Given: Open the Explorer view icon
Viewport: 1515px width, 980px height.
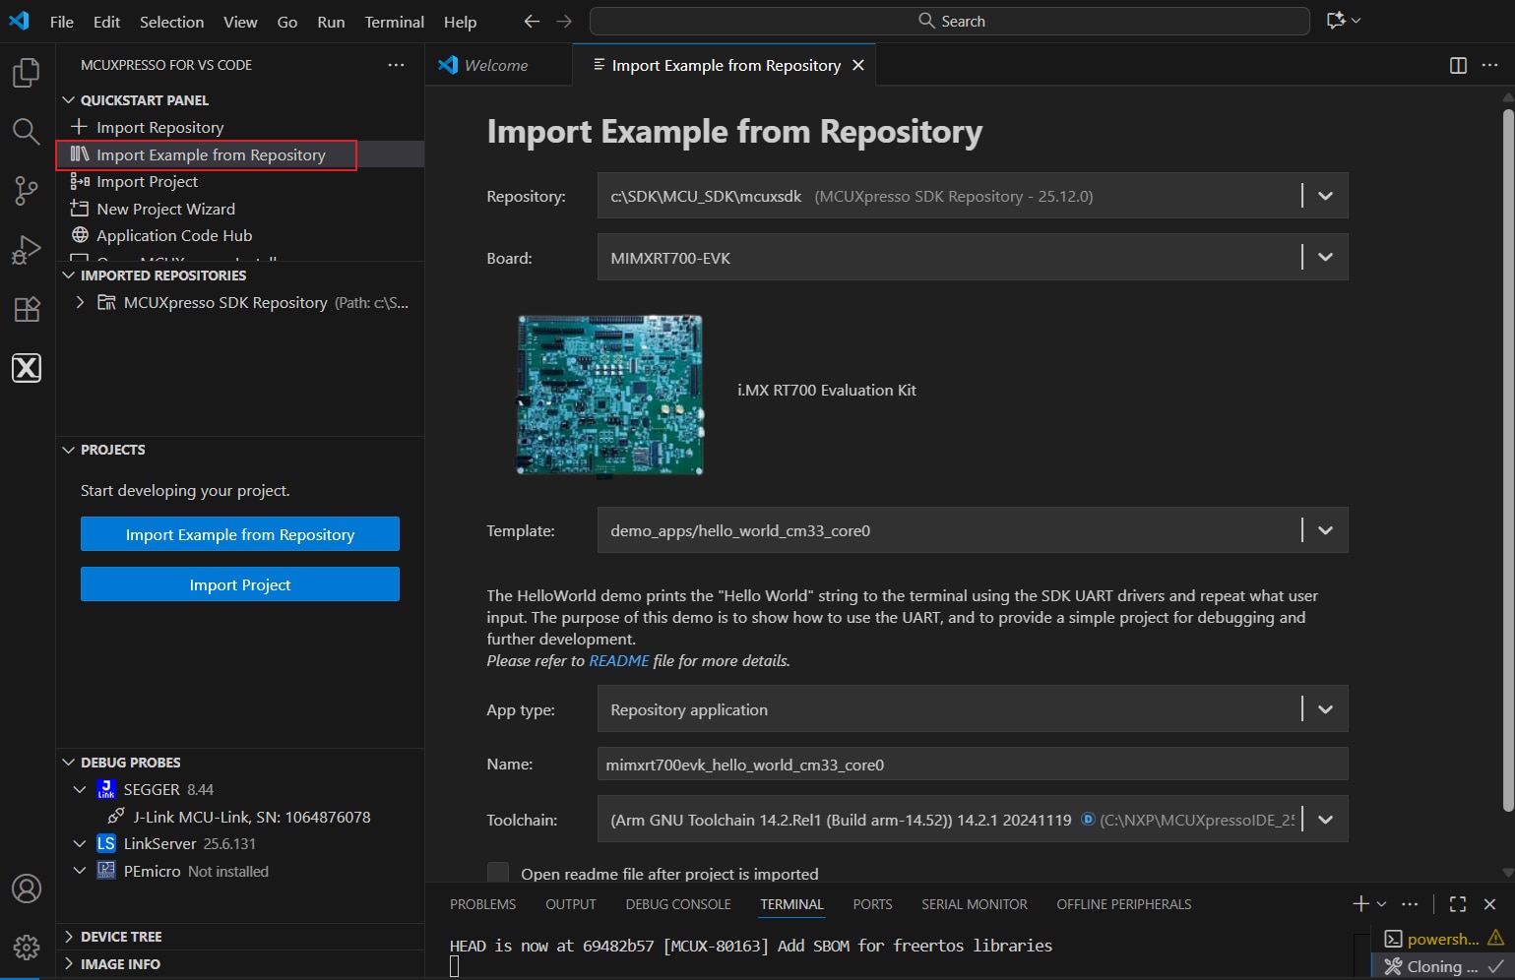Looking at the screenshot, I should click(x=27, y=73).
